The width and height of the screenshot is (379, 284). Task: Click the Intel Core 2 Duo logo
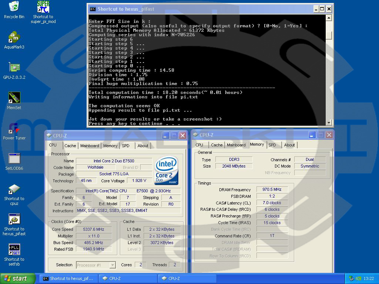click(x=166, y=170)
